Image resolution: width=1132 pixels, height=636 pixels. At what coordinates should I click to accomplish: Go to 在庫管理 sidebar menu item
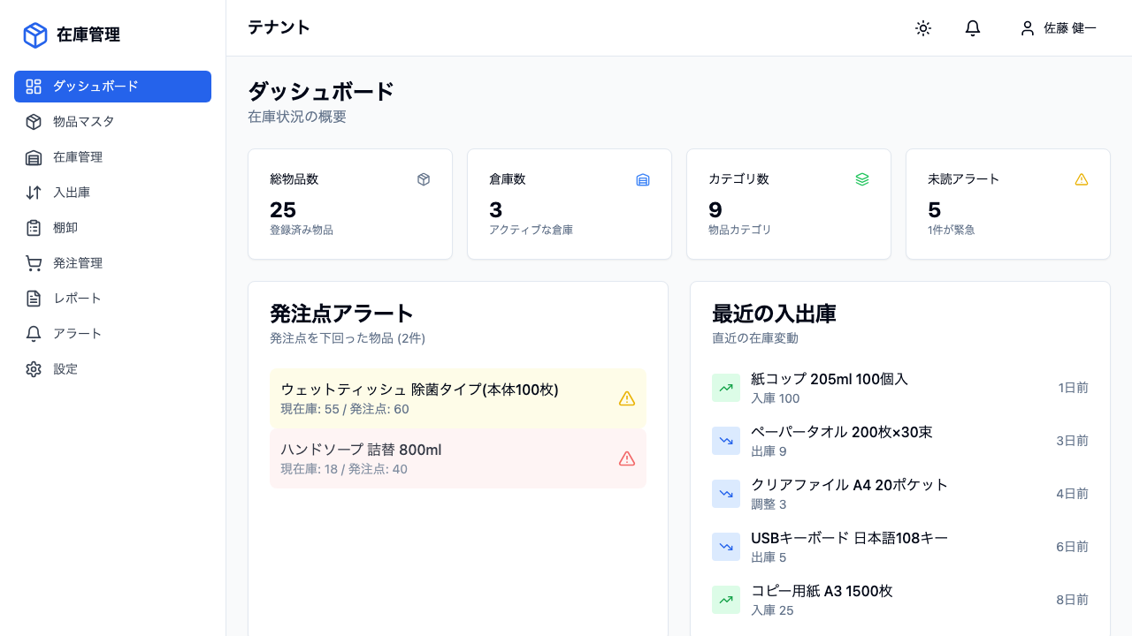(x=112, y=157)
